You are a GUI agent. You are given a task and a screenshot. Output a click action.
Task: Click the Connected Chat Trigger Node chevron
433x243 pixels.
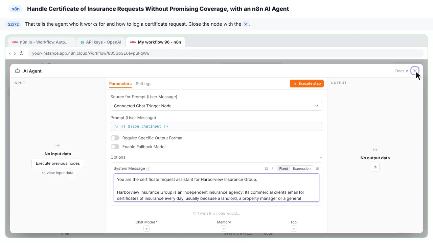tap(317, 106)
